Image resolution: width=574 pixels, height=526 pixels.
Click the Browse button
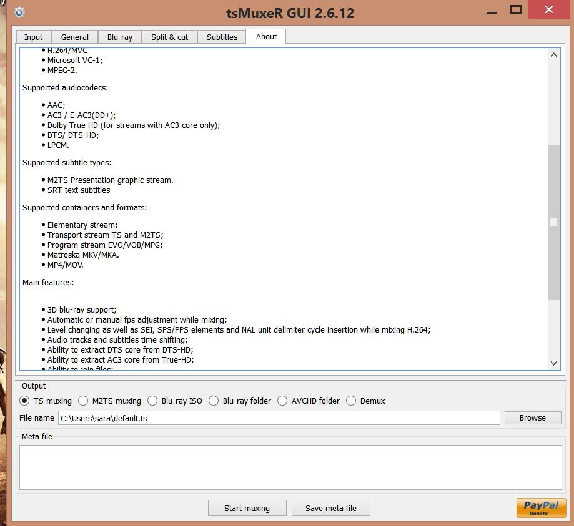tap(533, 417)
